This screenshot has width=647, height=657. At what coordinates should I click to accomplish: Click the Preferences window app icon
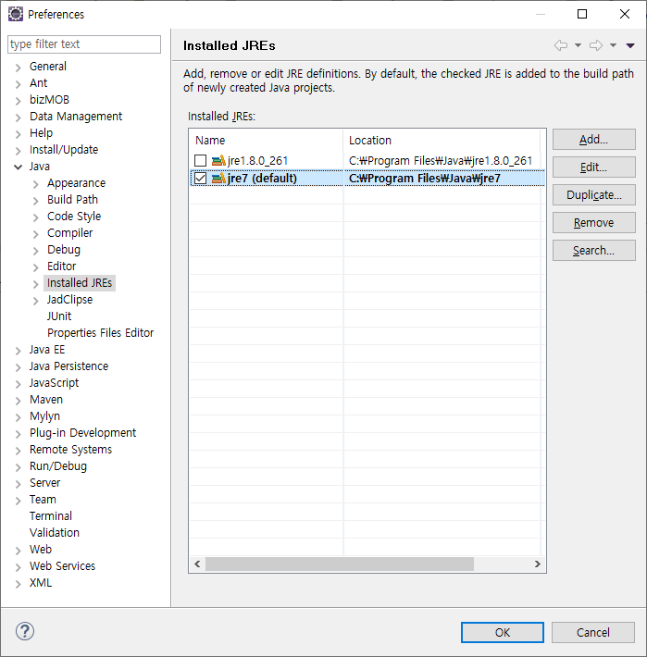tap(16, 14)
